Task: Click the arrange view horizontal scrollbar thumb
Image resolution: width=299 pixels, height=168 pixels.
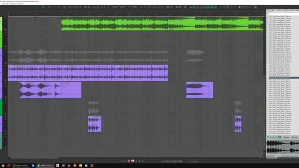Action: [34, 158]
